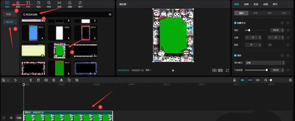
Task: Select the pink floral frame thumbnail
Action: 33,68
